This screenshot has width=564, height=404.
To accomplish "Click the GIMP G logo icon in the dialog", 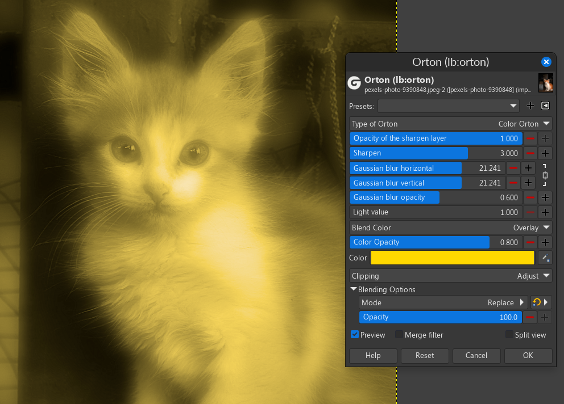I will [x=354, y=83].
